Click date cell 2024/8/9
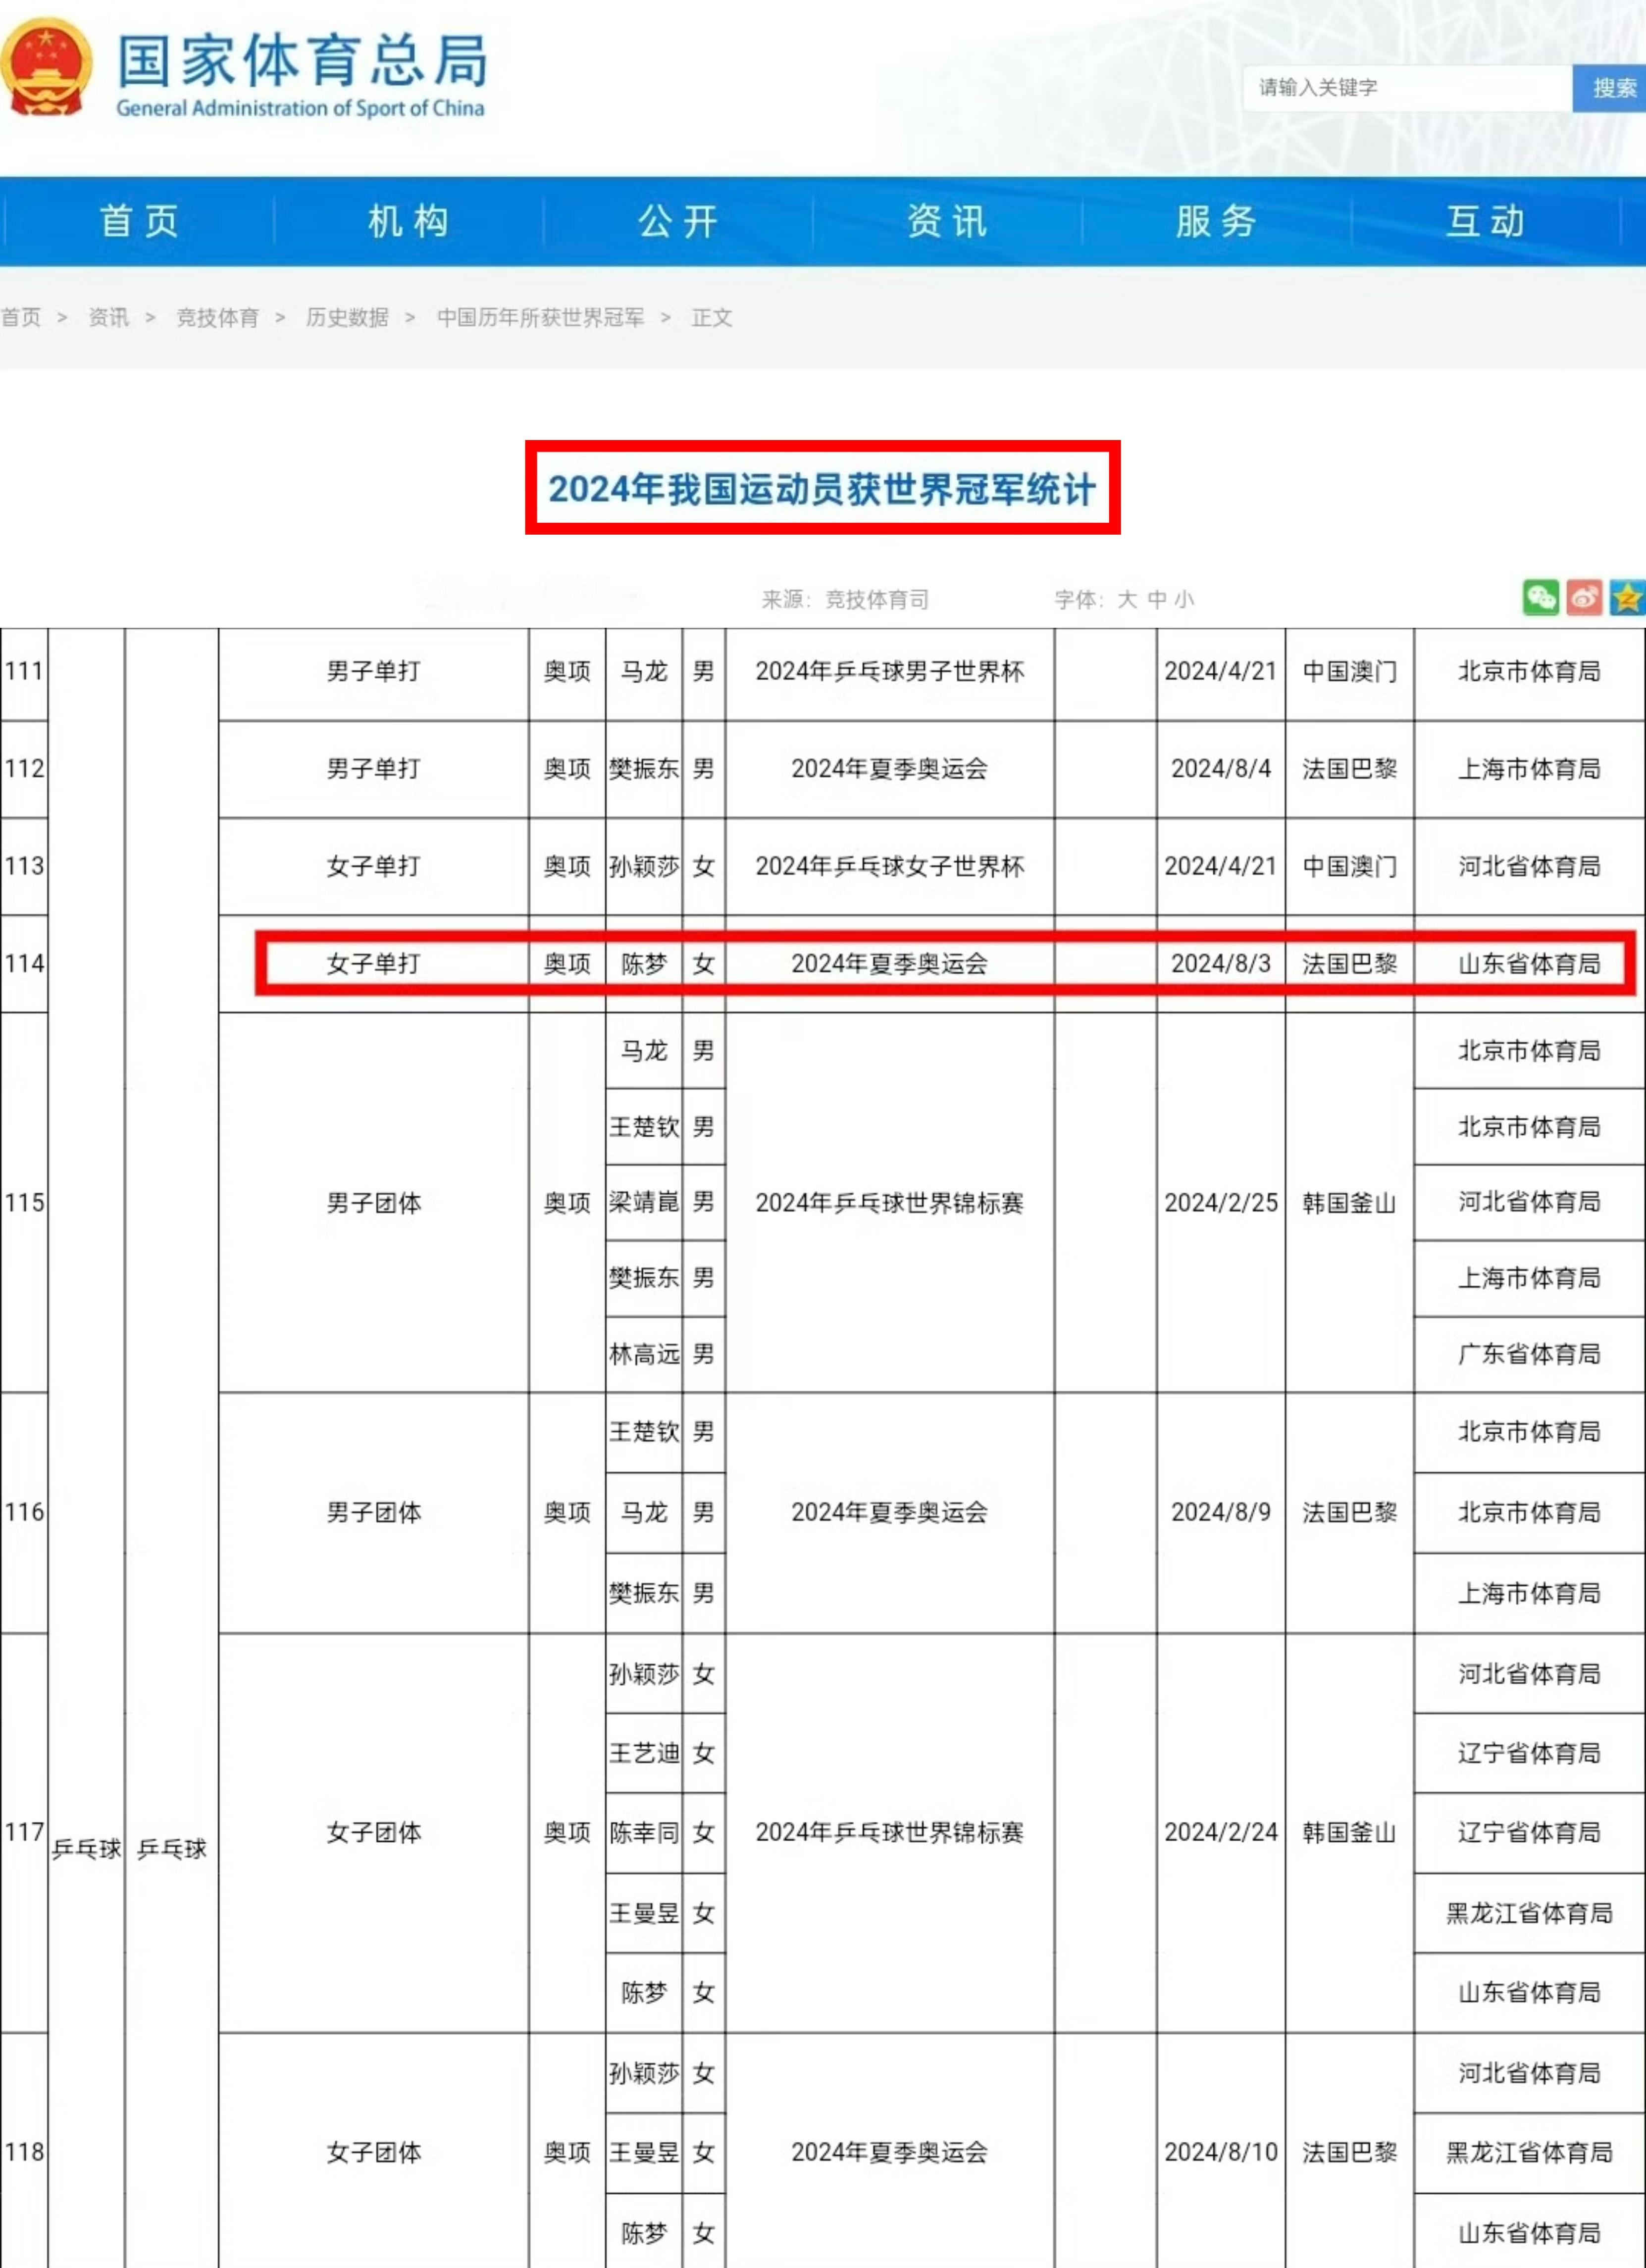This screenshot has height=2268, width=1646. tap(1221, 1512)
